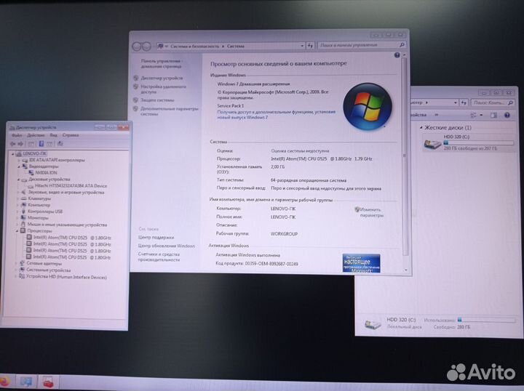
Task: Expand Звуковые, видео и игровые устройства node
Action: tap(17, 192)
